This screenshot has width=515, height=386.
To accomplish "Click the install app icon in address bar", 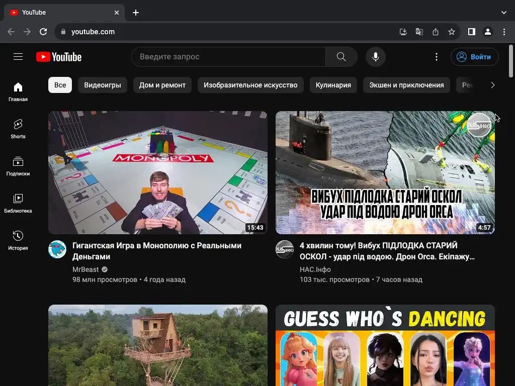I will (x=403, y=32).
